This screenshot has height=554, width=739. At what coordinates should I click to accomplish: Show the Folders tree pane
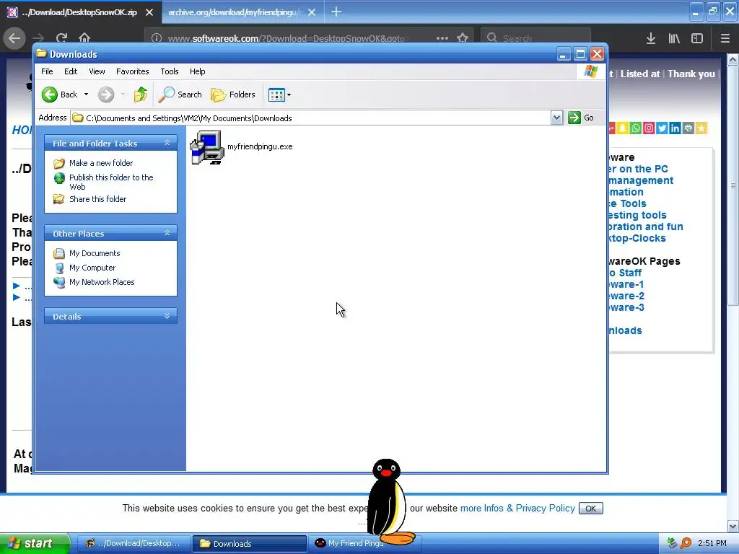pyautogui.click(x=233, y=94)
